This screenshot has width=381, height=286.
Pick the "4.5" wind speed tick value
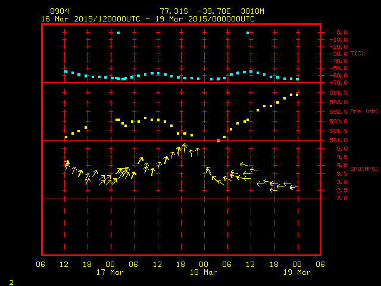click(342, 157)
